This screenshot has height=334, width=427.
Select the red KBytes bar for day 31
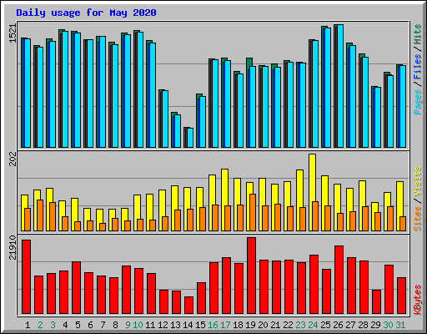point(402,296)
